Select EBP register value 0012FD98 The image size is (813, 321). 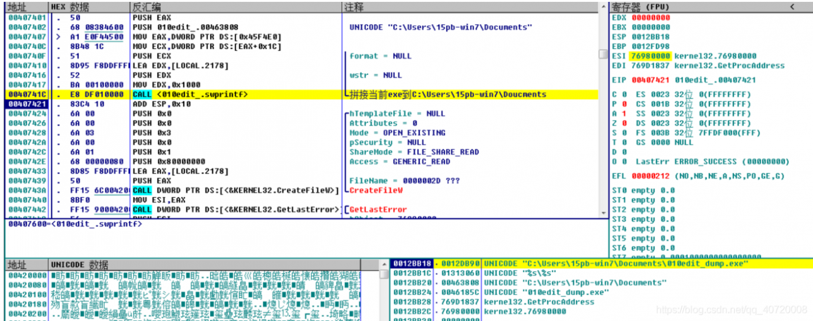click(651, 46)
